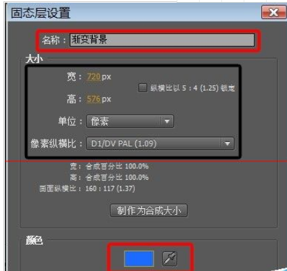Click the 单位 label
This screenshot has width=287, height=271.
coord(70,122)
